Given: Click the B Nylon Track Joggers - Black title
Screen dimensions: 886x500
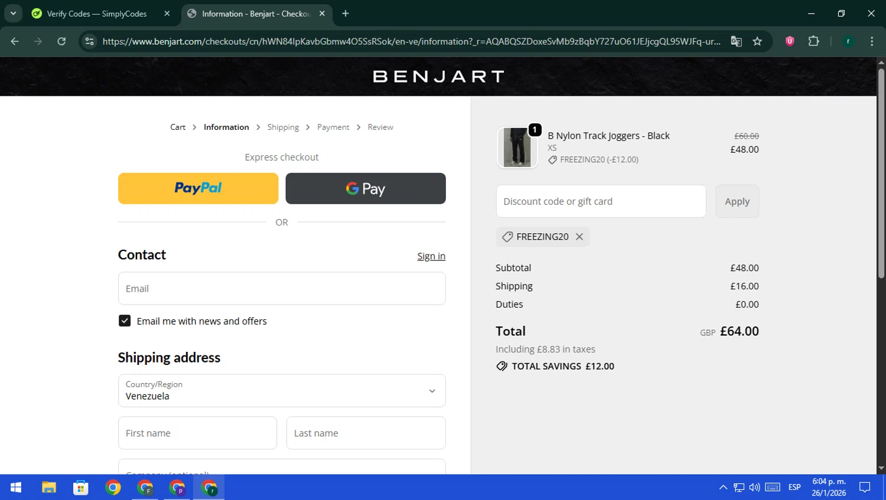Looking at the screenshot, I should click(x=608, y=136).
